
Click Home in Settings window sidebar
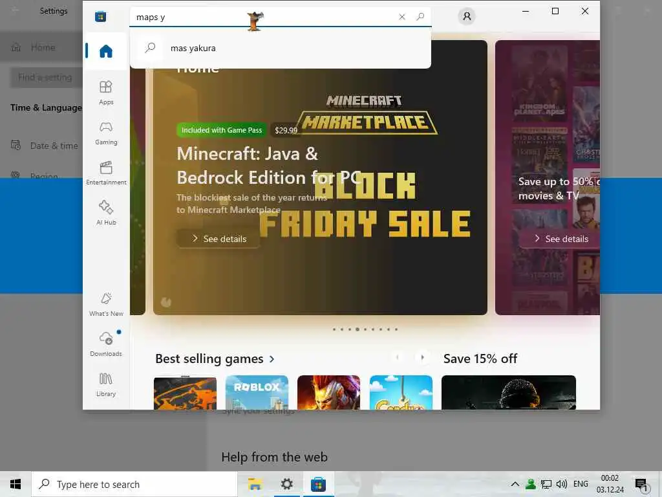click(43, 47)
